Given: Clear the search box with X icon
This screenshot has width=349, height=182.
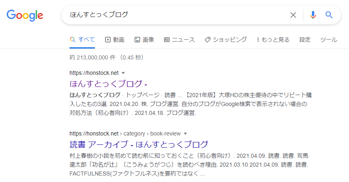Looking at the screenshot, I should (x=293, y=15).
